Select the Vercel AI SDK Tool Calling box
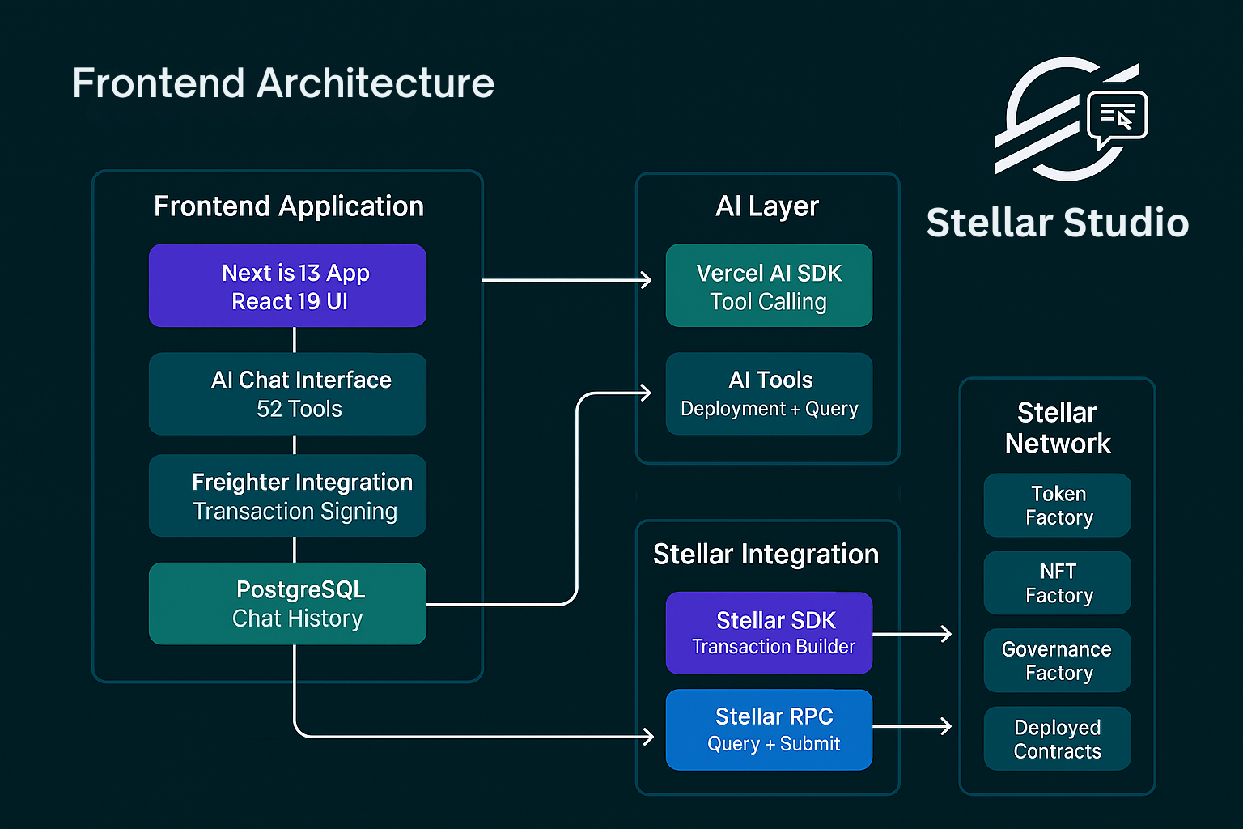The height and width of the screenshot is (829, 1243). pyautogui.click(x=769, y=286)
